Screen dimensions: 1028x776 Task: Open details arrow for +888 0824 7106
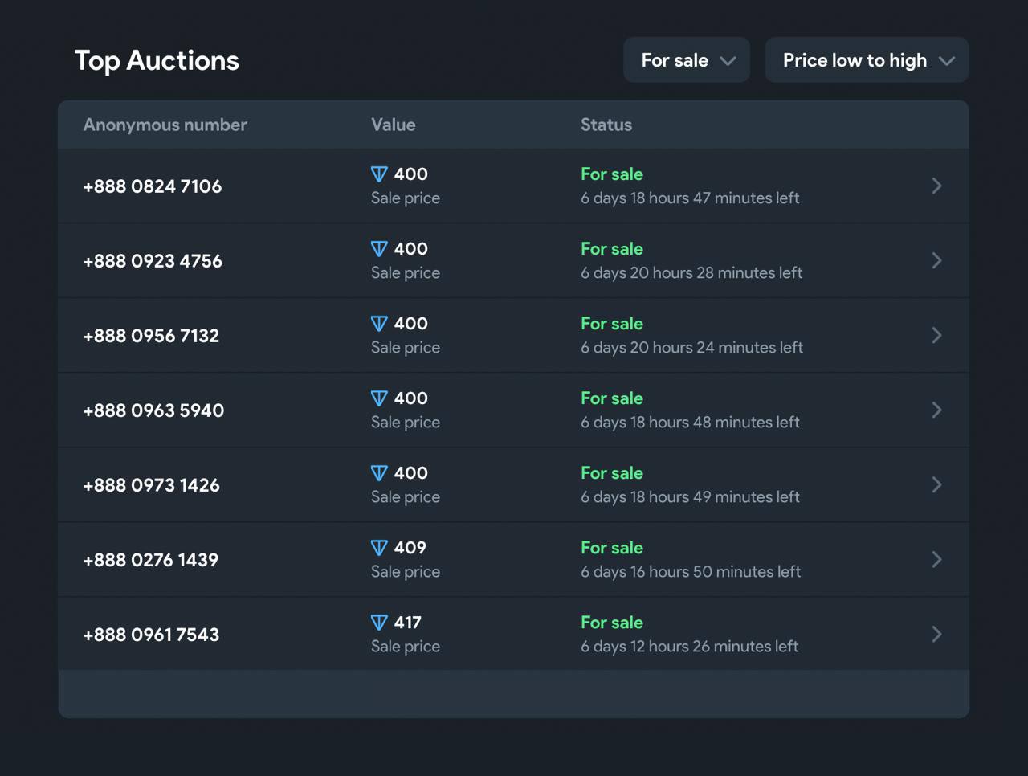pos(936,186)
